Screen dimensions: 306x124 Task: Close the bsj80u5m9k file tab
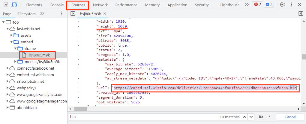point(105,14)
